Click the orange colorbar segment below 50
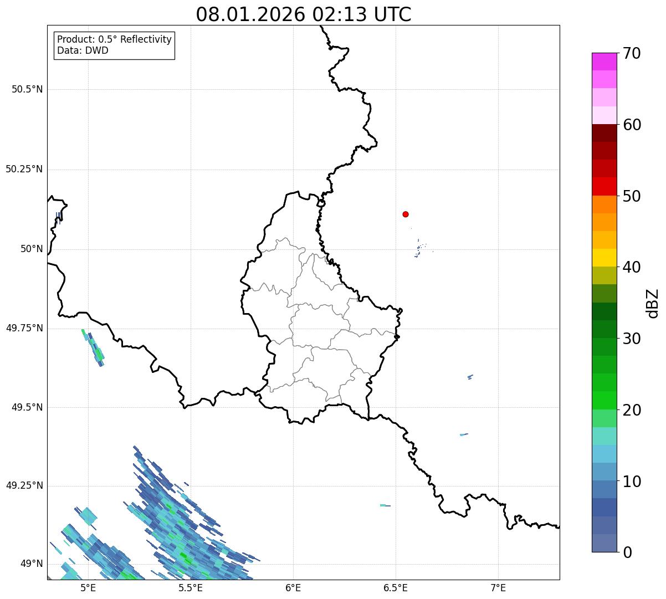 point(604,204)
